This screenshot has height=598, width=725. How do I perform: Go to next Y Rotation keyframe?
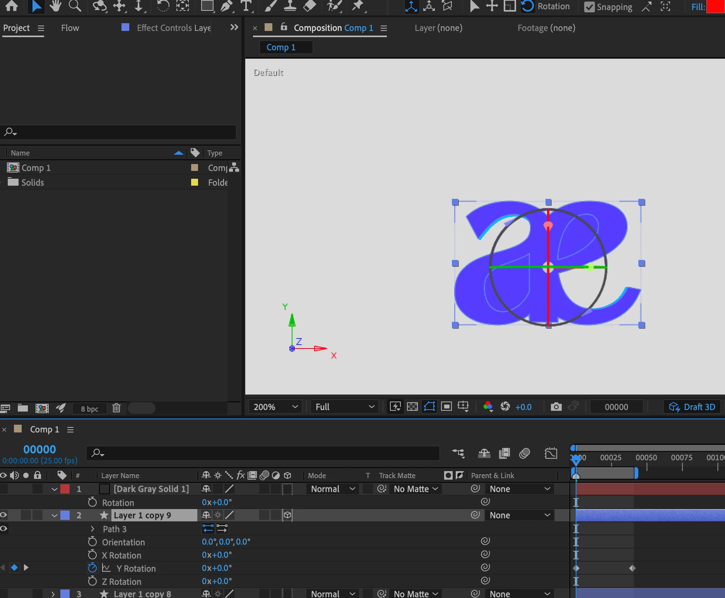click(26, 567)
